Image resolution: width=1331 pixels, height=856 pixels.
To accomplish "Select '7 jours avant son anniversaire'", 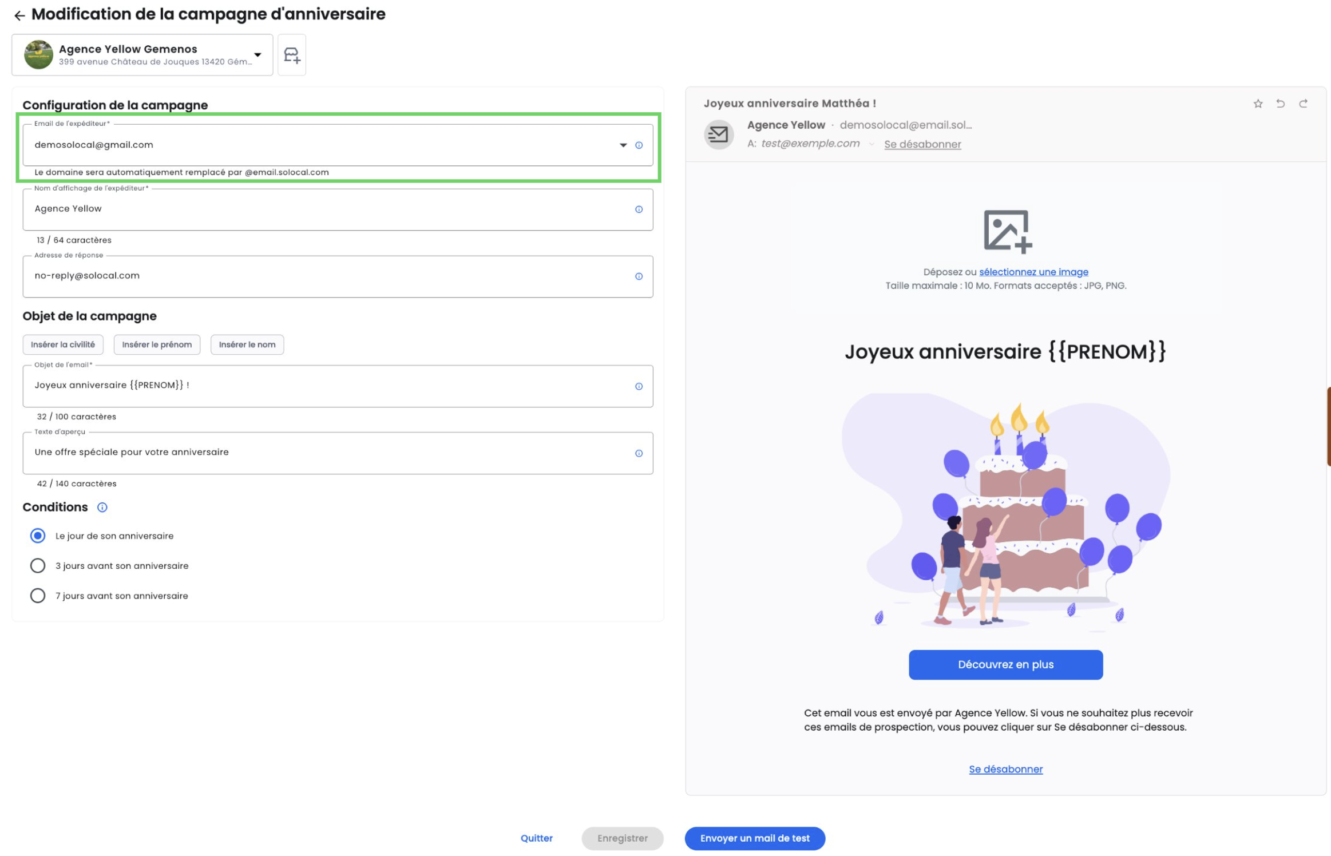I will pyautogui.click(x=38, y=596).
